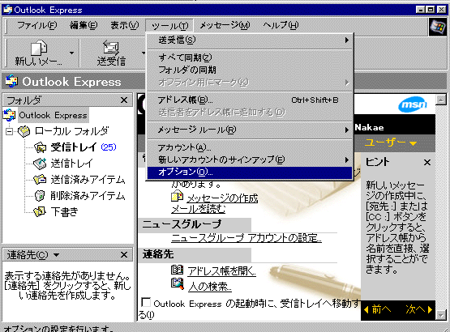Click the メッセージの作成 link
The height and width of the screenshot is (332, 450).
click(x=222, y=198)
